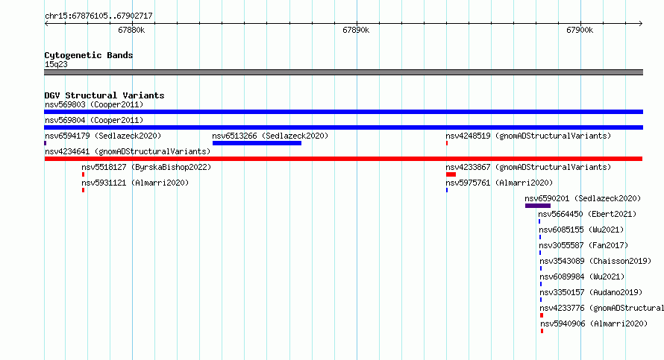This screenshot has width=664, height=360.
Task: Open the nsv6594179 (Sedlazeck2020) label
Action: pyautogui.click(x=103, y=136)
